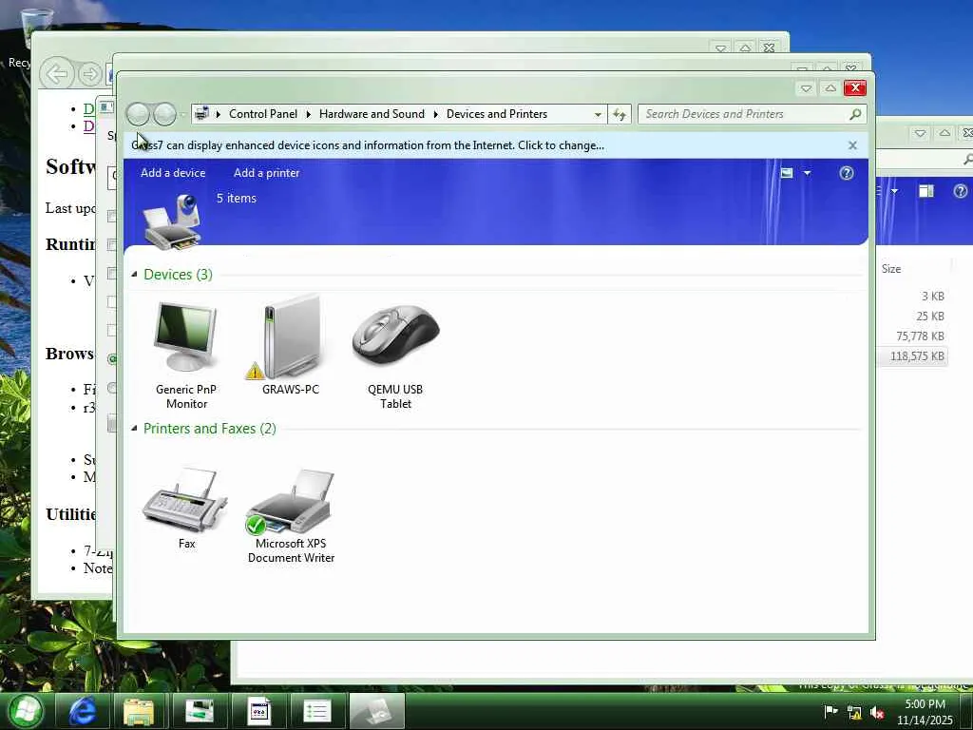Click the Add a printer command
The image size is (973, 730).
[x=266, y=173]
